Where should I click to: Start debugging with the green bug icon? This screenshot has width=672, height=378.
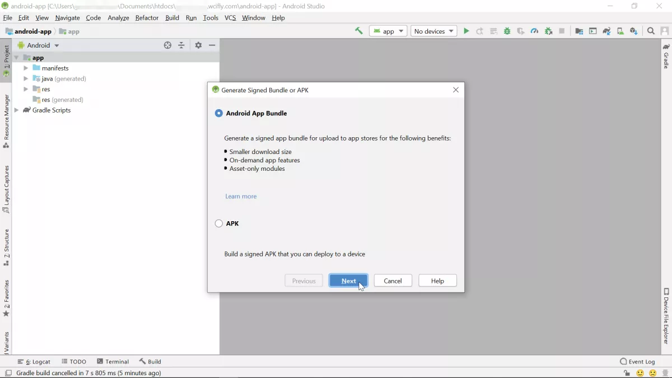[x=507, y=31]
